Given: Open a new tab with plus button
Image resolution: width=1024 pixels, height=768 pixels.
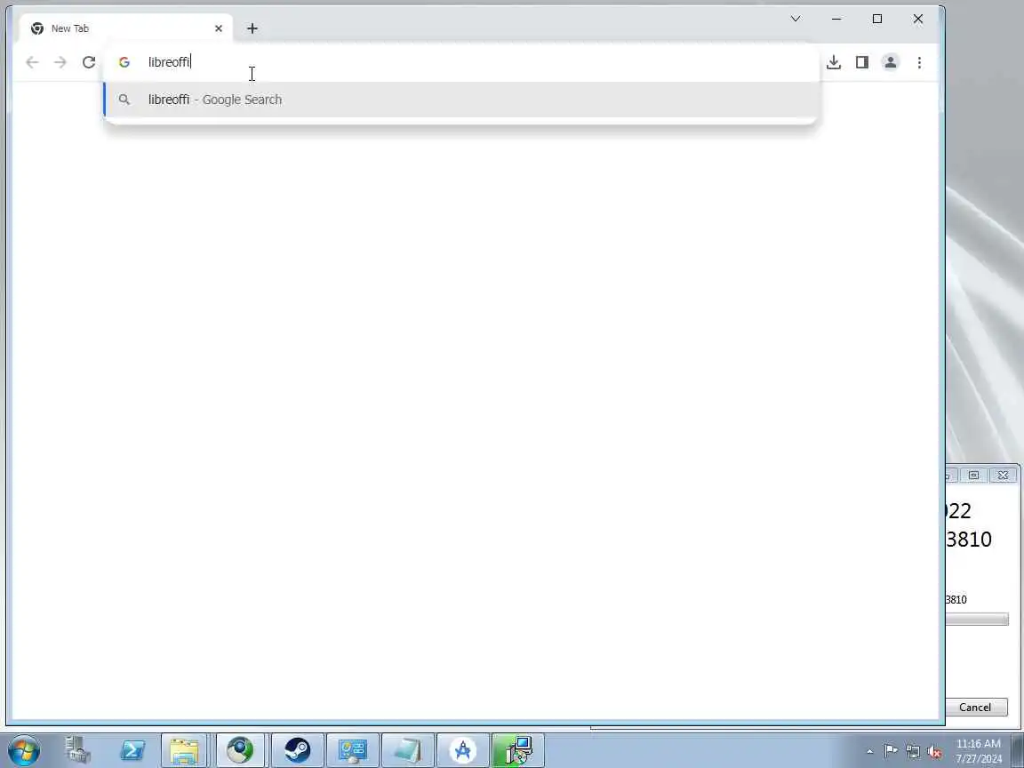Looking at the screenshot, I should pyautogui.click(x=252, y=28).
